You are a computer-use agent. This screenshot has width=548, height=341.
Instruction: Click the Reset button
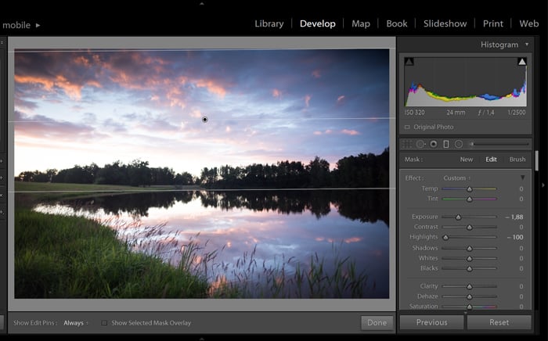pyautogui.click(x=499, y=322)
